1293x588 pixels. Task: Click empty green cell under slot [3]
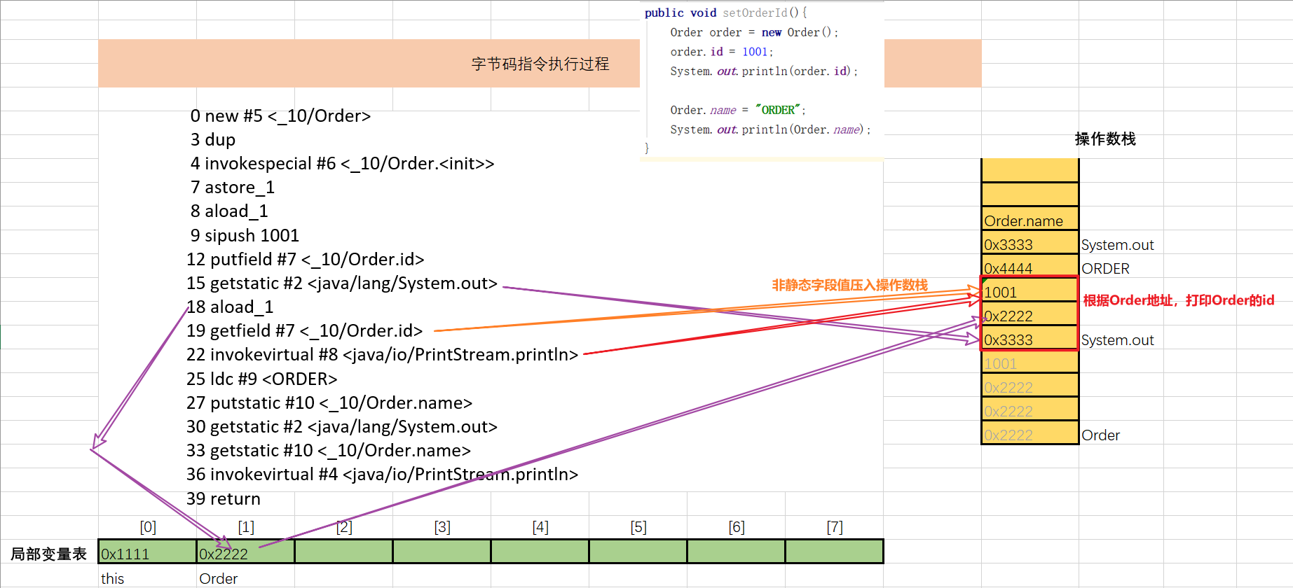pyautogui.click(x=442, y=552)
